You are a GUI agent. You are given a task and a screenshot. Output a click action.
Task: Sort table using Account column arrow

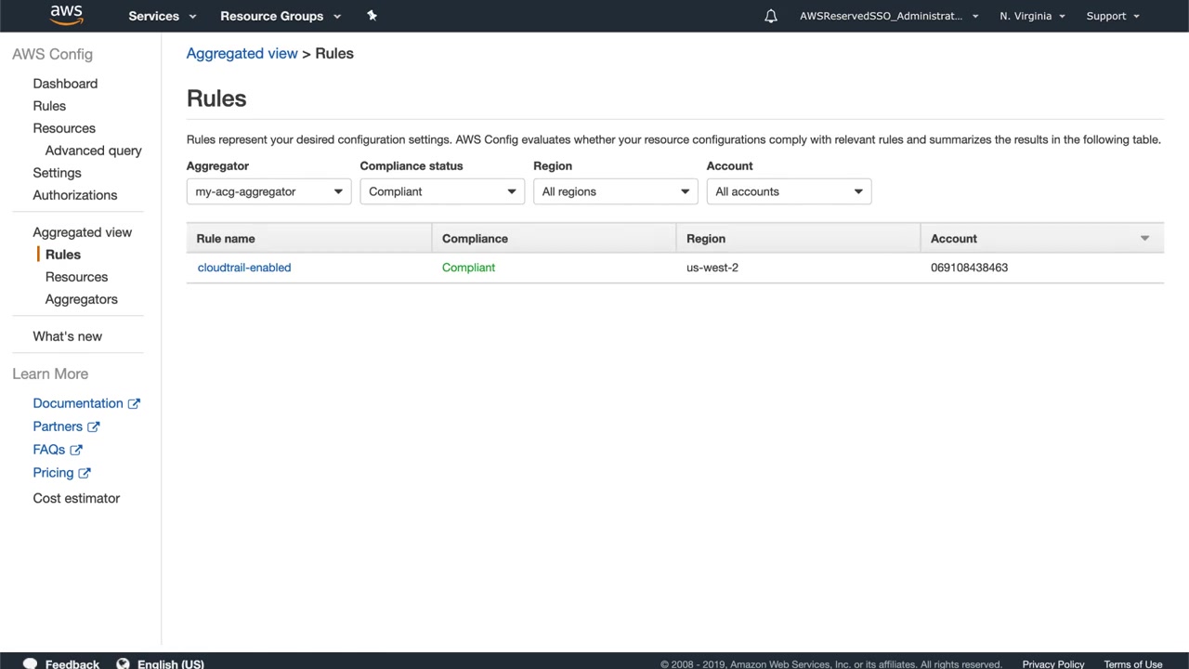pos(1144,239)
